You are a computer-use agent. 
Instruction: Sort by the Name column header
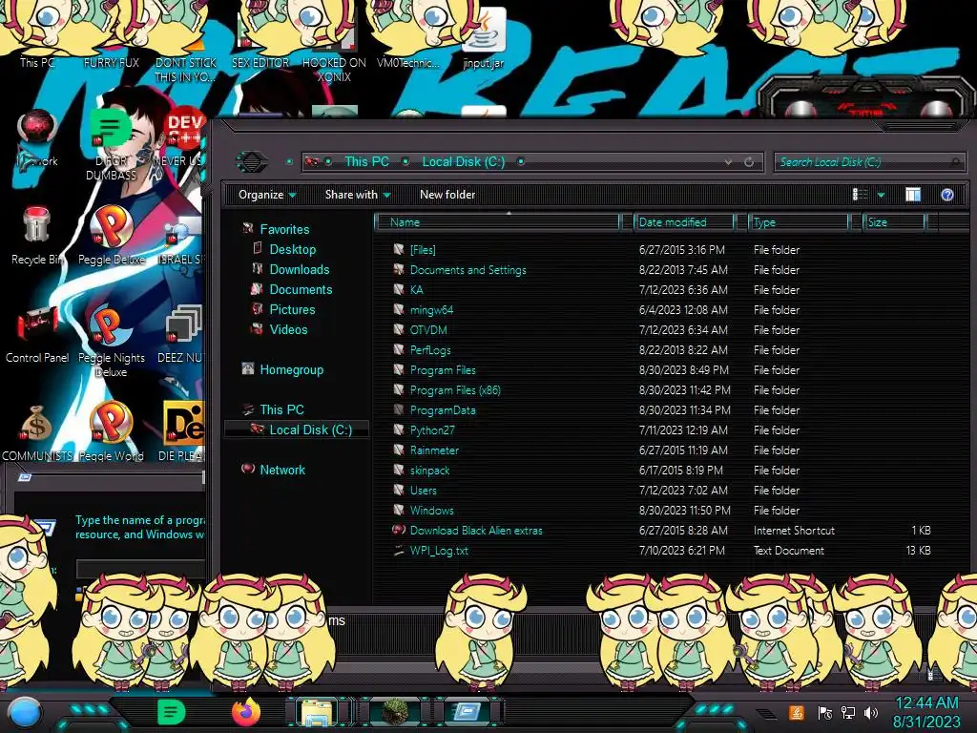tap(498, 221)
